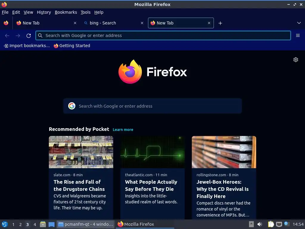Image resolution: width=305 pixels, height=229 pixels.
Task: Expand the list all tabs chevron
Action: tap(299, 23)
